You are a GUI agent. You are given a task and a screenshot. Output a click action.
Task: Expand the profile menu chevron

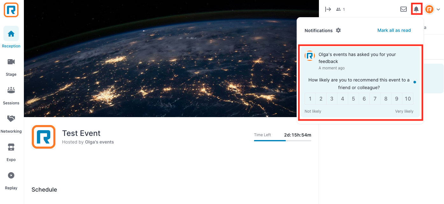pos(438,10)
